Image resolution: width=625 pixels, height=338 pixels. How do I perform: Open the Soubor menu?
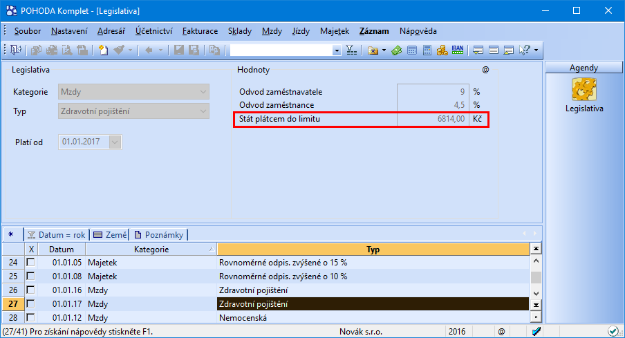[x=28, y=31]
